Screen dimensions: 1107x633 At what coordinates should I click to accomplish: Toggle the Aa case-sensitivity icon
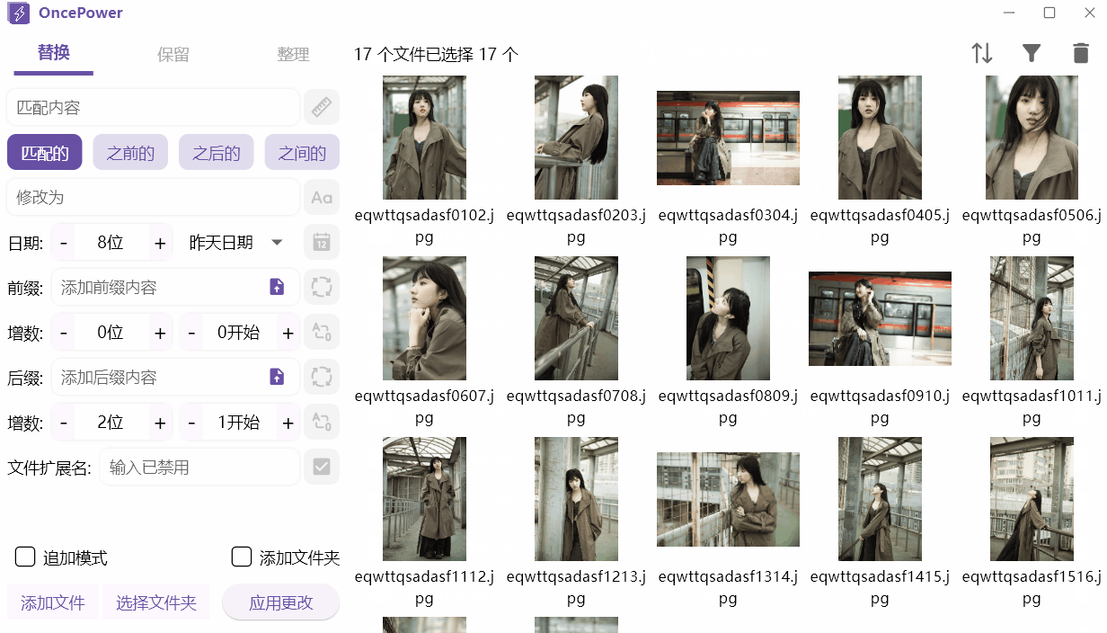(321, 198)
